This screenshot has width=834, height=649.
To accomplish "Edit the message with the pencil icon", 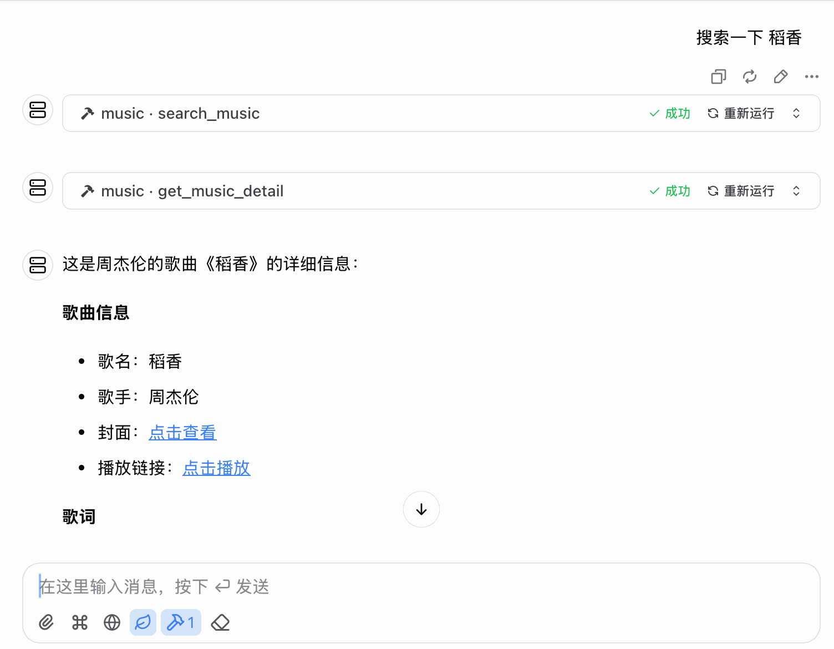I will (780, 77).
